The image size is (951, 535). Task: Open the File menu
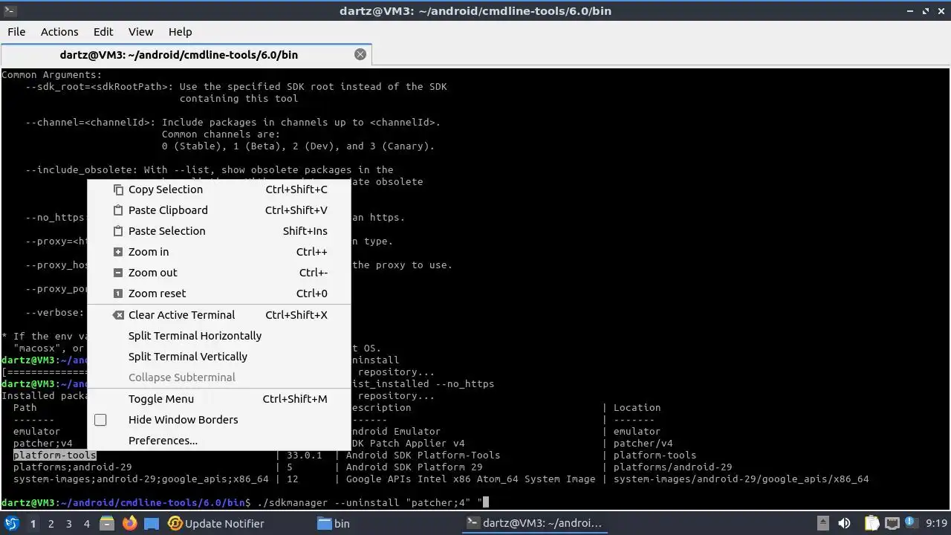(16, 32)
